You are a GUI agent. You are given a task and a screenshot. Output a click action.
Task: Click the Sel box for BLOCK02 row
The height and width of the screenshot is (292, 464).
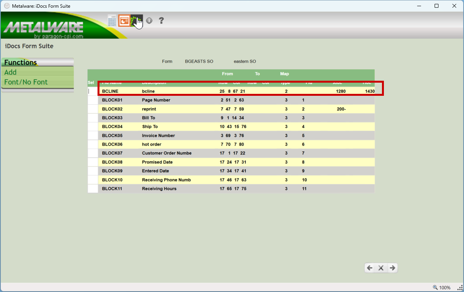92,109
